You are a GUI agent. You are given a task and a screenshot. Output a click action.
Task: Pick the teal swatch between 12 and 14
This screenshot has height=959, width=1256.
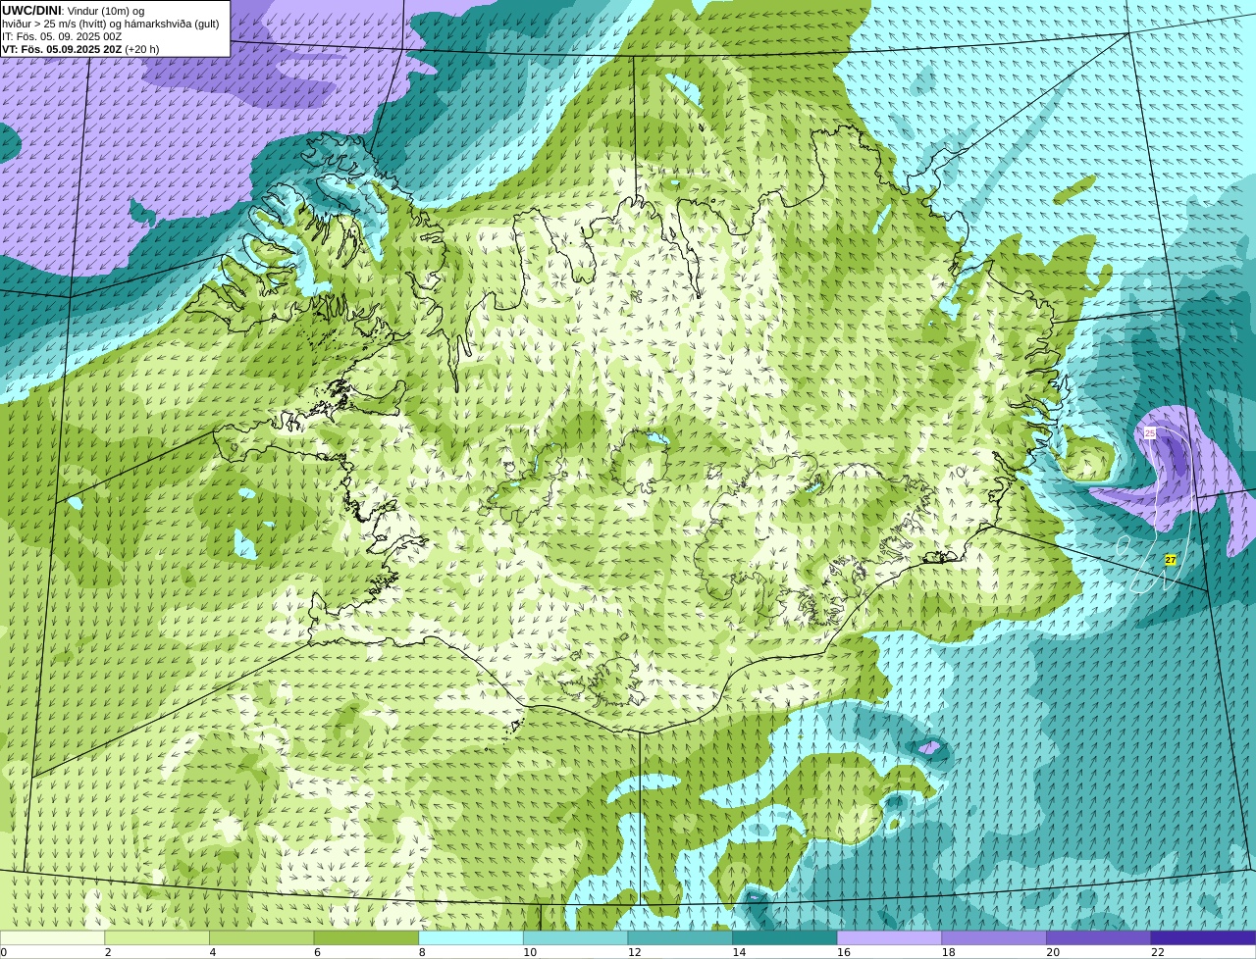(680, 937)
